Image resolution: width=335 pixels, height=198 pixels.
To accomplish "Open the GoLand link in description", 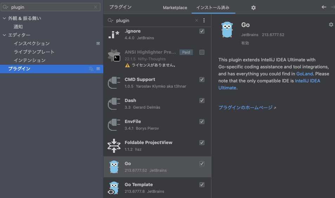I will point(304,74).
